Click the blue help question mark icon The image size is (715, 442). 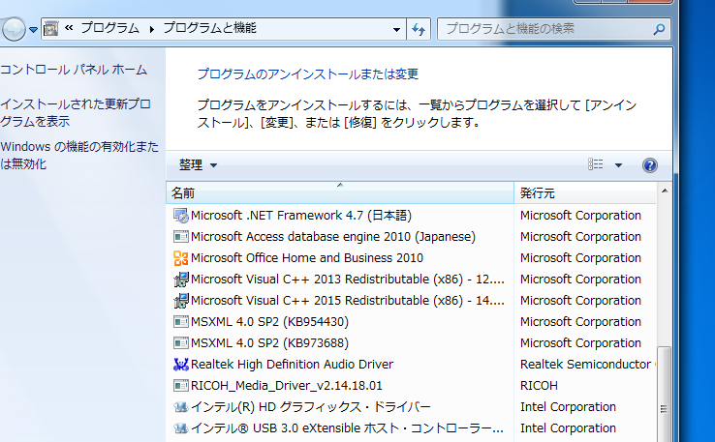coord(650,165)
